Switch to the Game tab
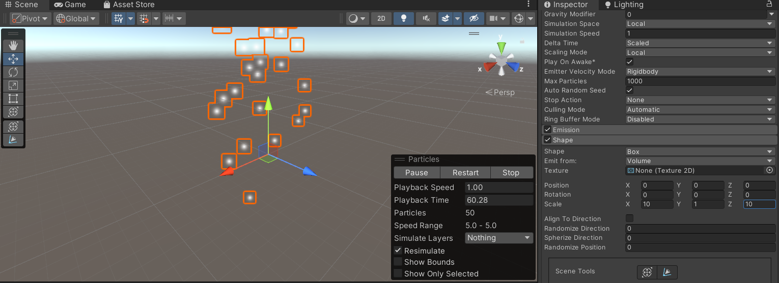Screen dimensions: 779x283 click(x=70, y=5)
